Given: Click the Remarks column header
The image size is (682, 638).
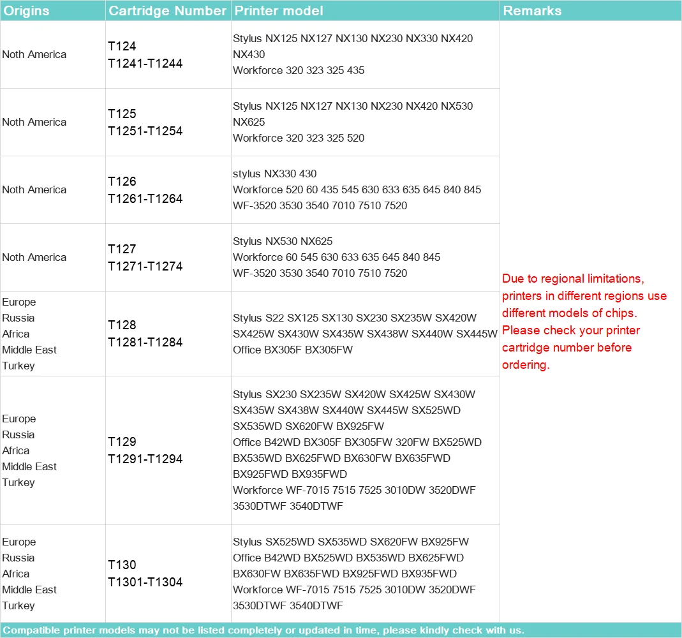Looking at the screenshot, I should [591, 10].
